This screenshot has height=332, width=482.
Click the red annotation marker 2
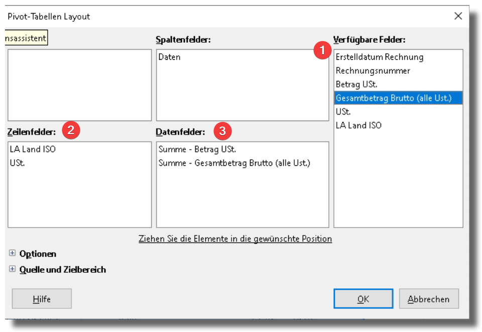[x=71, y=131]
